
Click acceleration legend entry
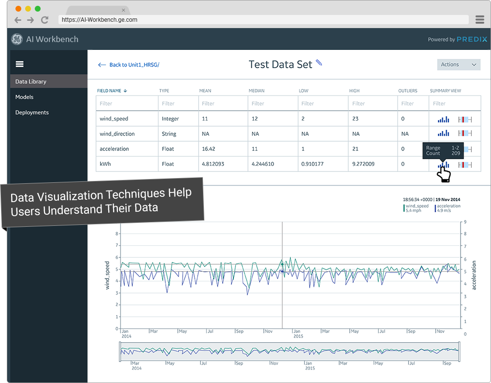(x=448, y=208)
